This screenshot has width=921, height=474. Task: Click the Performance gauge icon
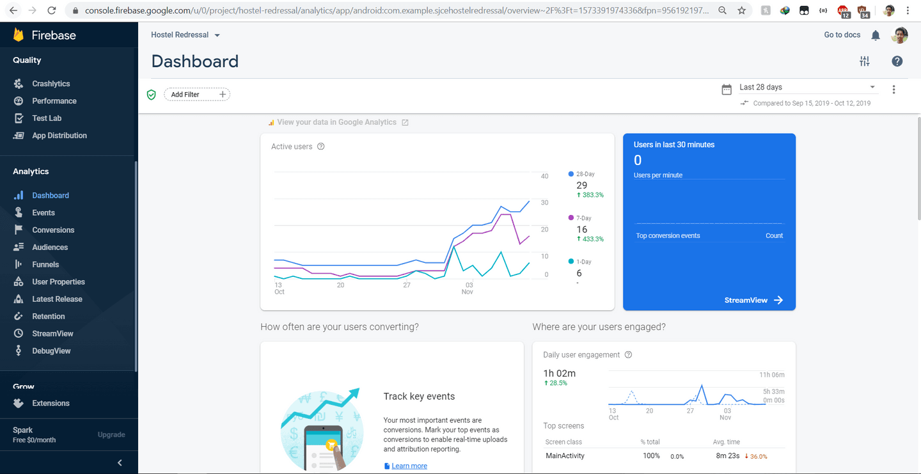pyautogui.click(x=19, y=101)
